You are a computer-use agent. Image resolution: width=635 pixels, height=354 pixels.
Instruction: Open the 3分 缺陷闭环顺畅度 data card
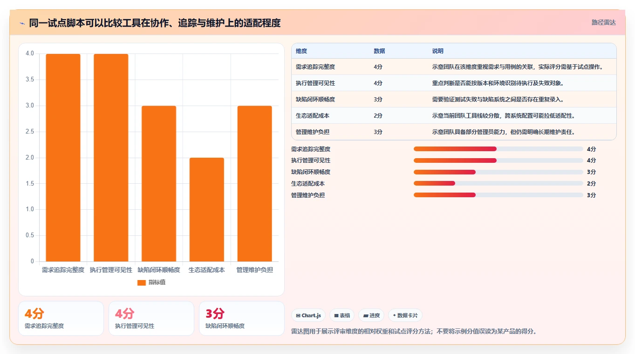pyautogui.click(x=242, y=318)
